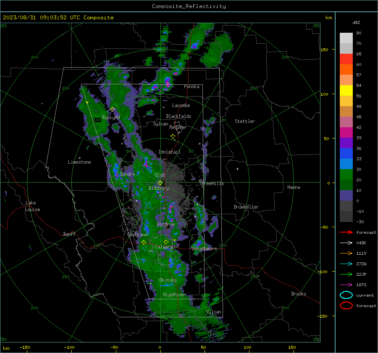Click the cyan 27ZW arrow symbol
The height and width of the screenshot is (353, 378).
[346, 264]
